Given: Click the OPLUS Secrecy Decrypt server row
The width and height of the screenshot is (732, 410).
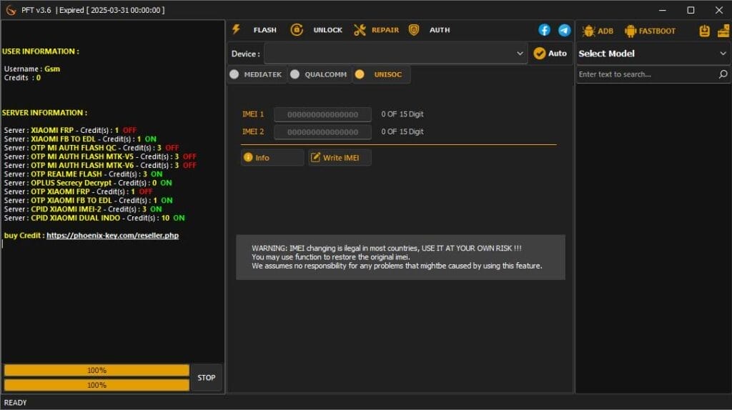Looking at the screenshot, I should 88,183.
